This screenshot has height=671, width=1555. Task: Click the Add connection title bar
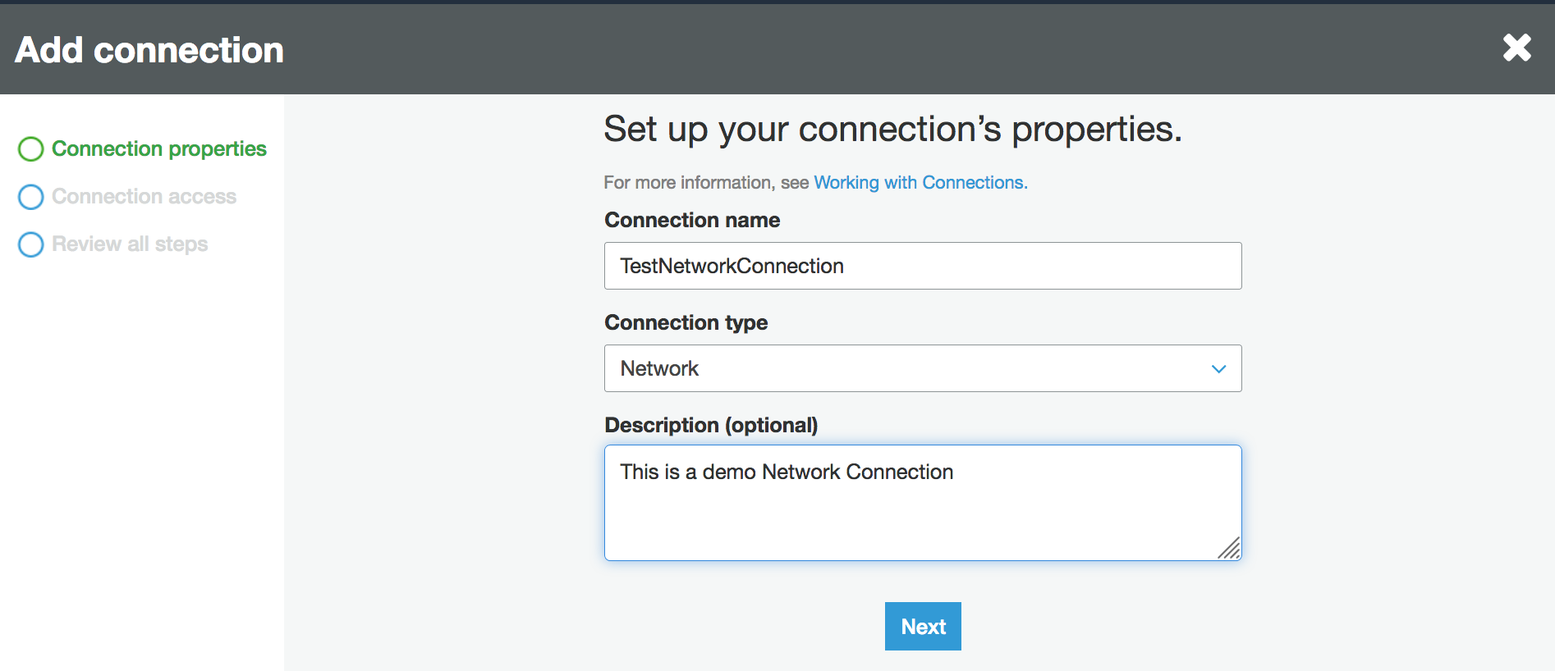[150, 49]
